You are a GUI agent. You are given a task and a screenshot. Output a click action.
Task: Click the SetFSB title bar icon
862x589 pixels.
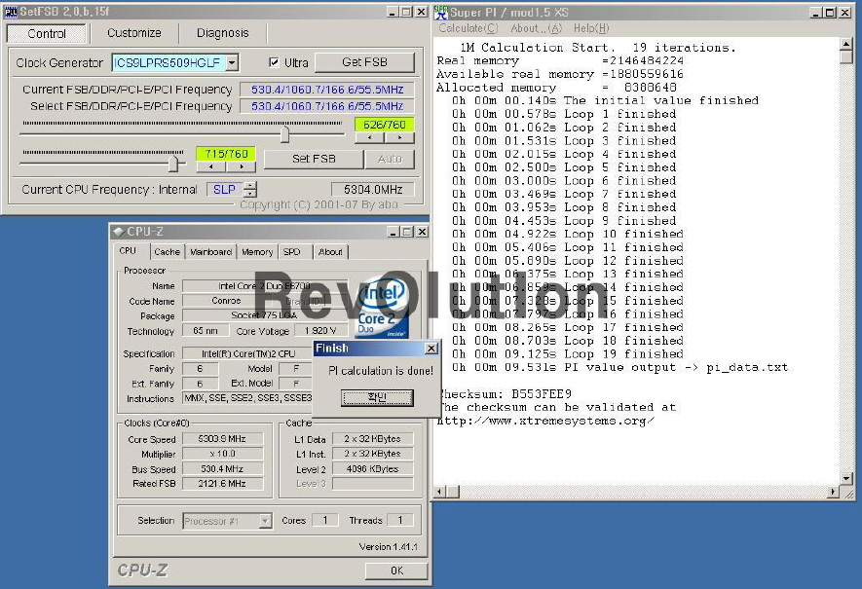11,12
